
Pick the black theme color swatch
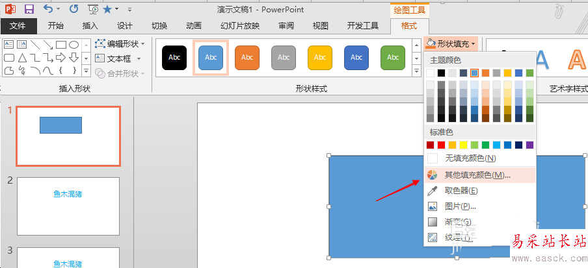pos(442,73)
